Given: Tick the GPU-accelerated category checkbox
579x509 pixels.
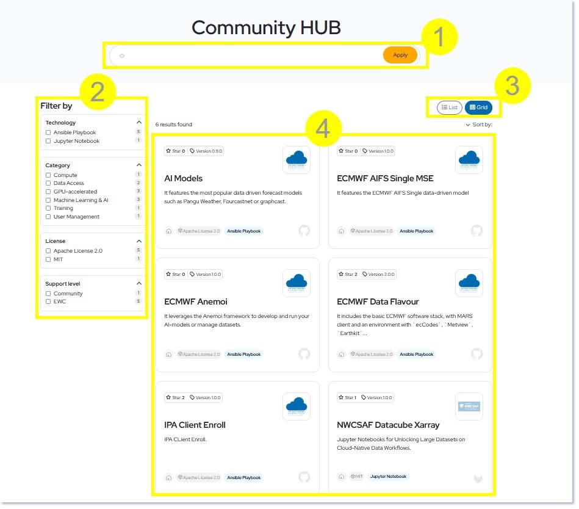Looking at the screenshot, I should pyautogui.click(x=48, y=192).
